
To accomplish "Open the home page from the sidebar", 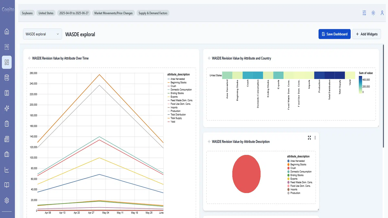I will [x=7, y=31].
